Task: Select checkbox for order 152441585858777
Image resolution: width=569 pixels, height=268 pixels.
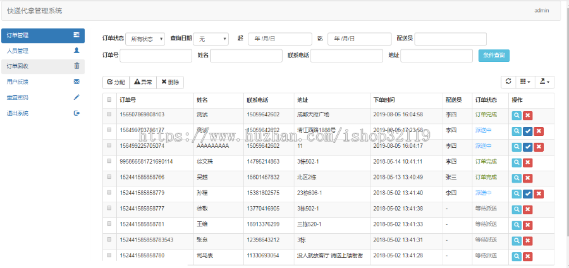Action: (109, 208)
